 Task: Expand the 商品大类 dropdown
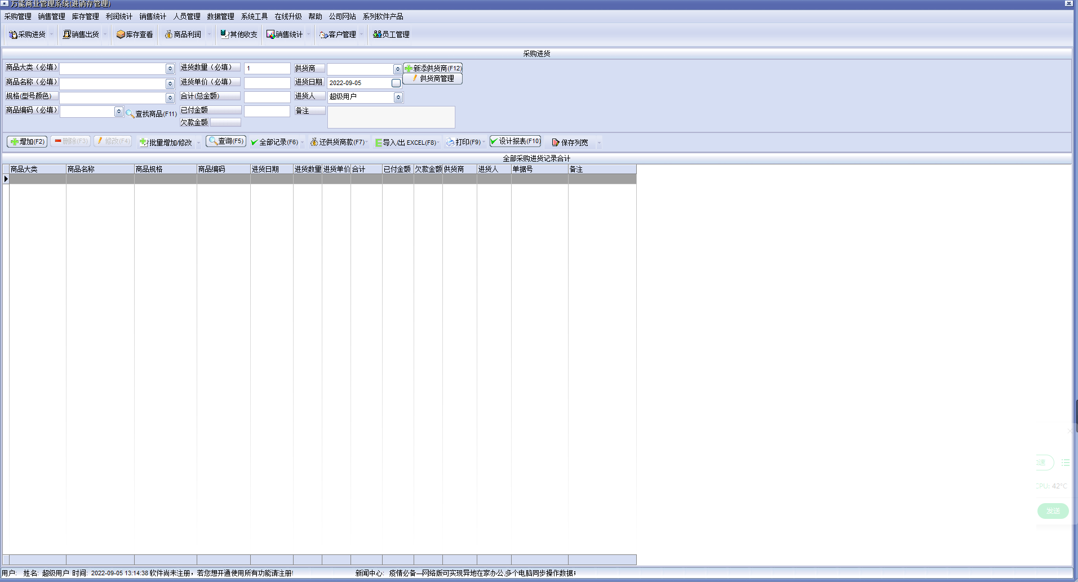170,69
